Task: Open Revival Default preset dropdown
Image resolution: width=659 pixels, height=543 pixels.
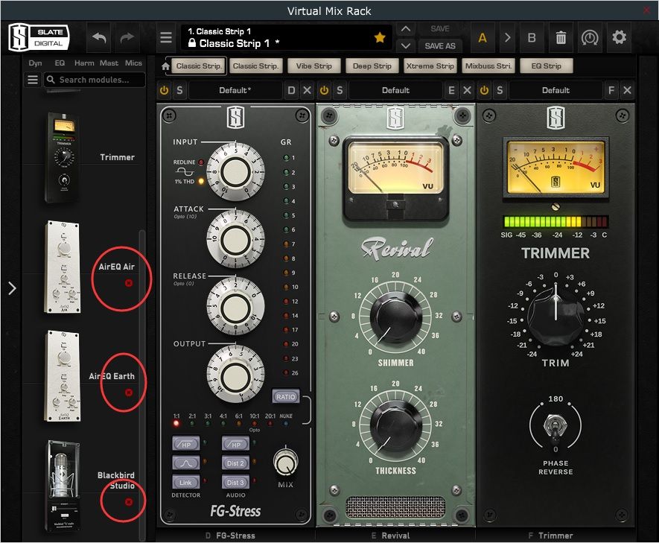Action: pyautogui.click(x=395, y=90)
